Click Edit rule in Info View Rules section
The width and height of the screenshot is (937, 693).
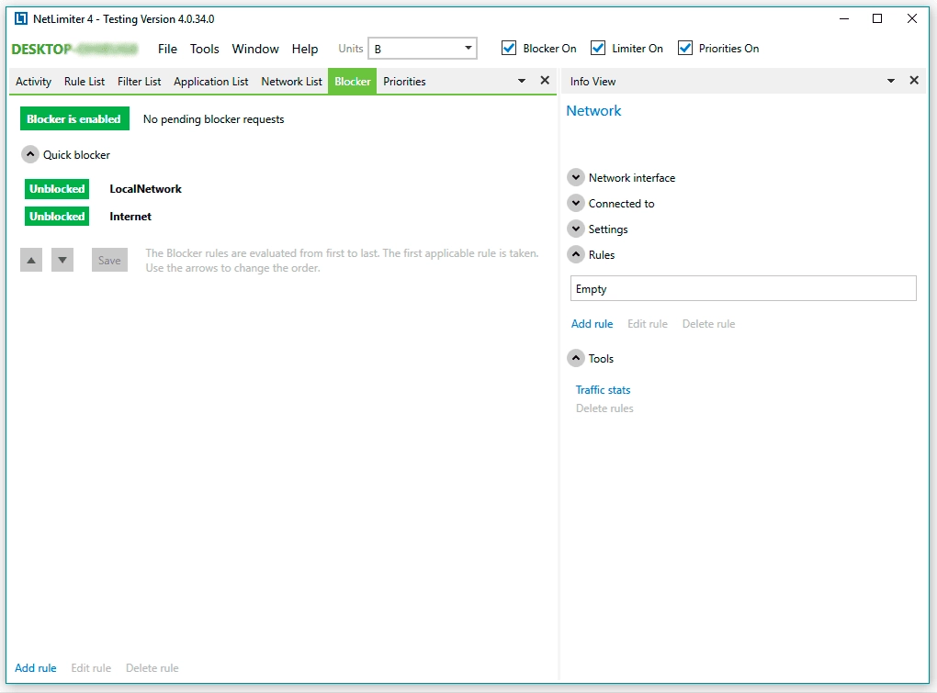pyautogui.click(x=648, y=323)
